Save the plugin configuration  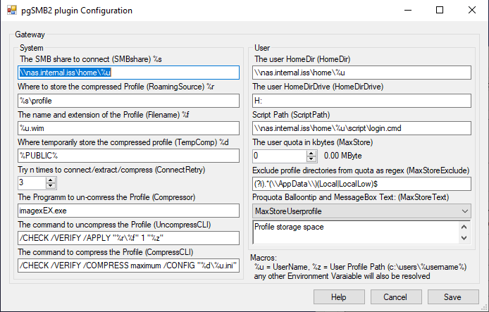(x=453, y=297)
